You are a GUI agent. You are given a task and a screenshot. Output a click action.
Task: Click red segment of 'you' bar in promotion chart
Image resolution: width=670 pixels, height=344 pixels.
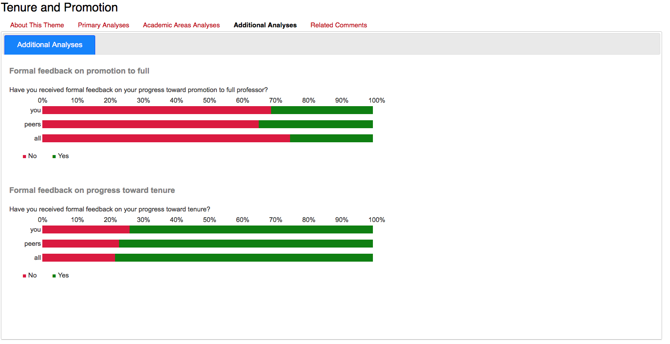[156, 110]
